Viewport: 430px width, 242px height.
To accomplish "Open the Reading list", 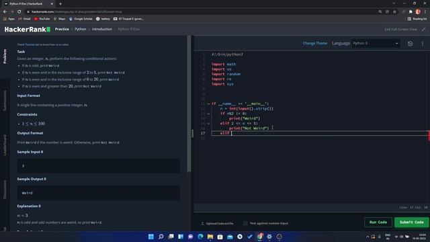I will click(x=417, y=19).
